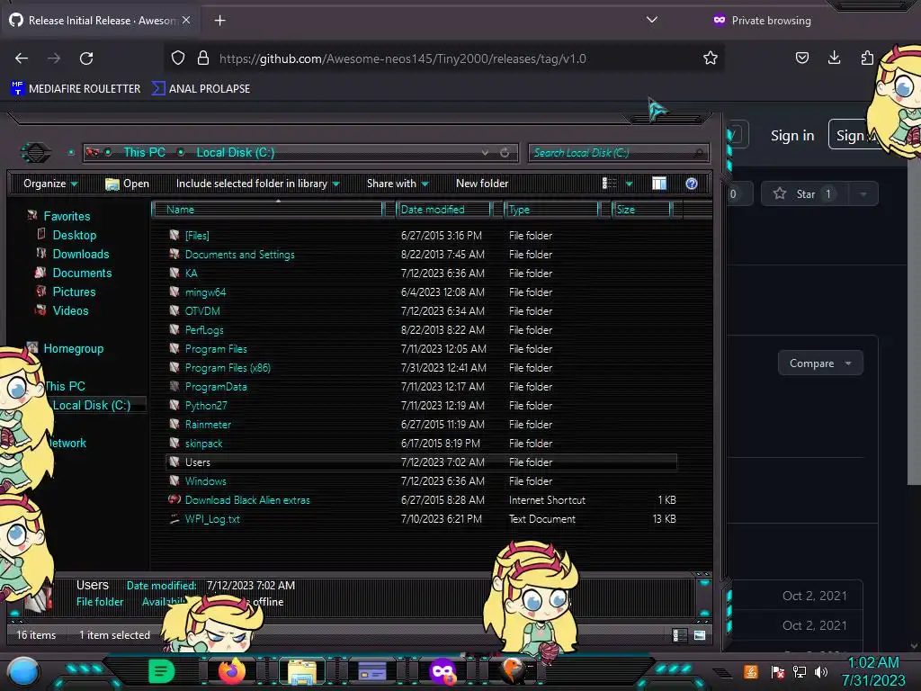The height and width of the screenshot is (691, 921).
Task: Click Open in Explorer toolbar
Action: point(128,184)
